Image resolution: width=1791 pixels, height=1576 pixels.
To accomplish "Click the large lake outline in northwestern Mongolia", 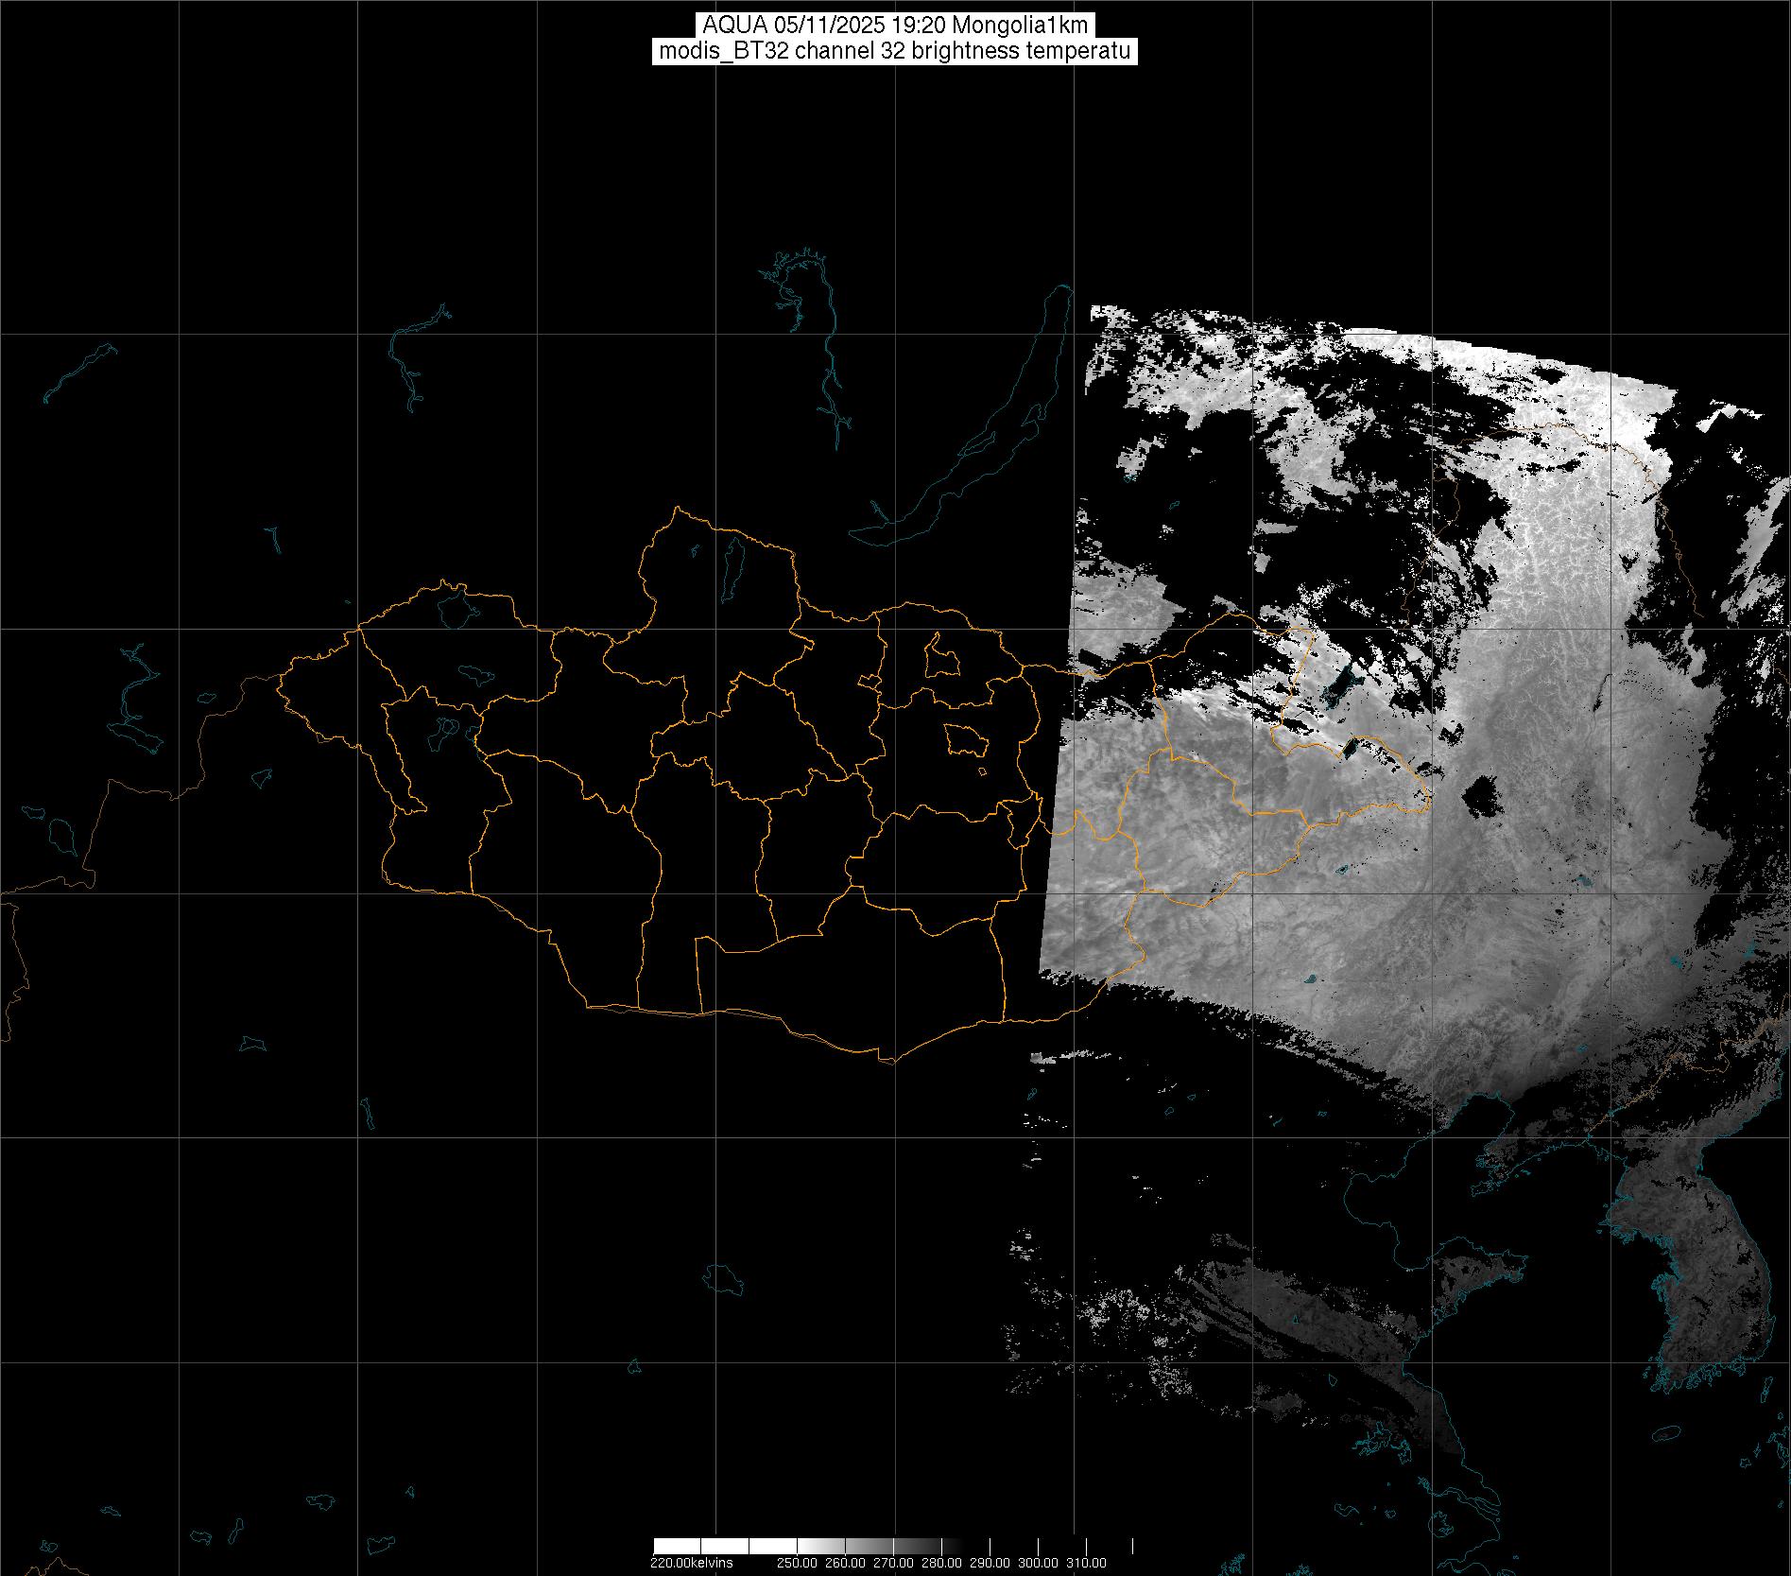I will (x=455, y=607).
